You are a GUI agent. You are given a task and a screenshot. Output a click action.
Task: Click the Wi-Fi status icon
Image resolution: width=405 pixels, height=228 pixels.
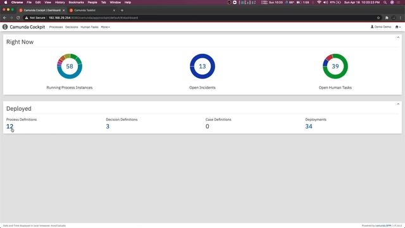319,3
